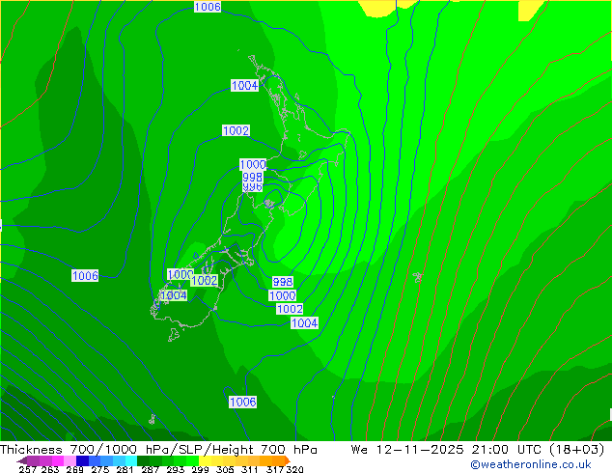Pick the dark blue legend color swatch

tap(82, 460)
